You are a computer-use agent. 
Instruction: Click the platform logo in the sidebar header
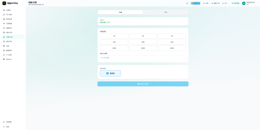pos(4,3)
